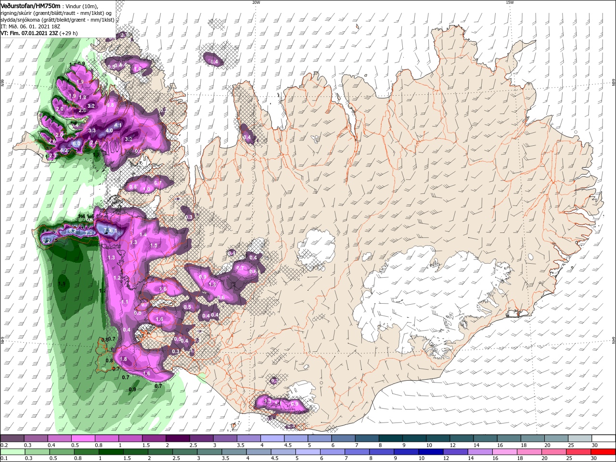Click the valid time 'VT: Fim. 07.01.2021 23Z'
616x462 pixels.
[x=29, y=33]
